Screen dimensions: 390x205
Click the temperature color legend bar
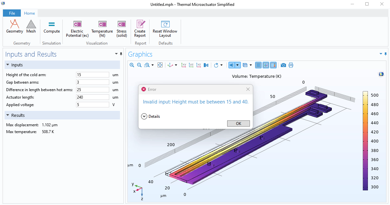click(365, 141)
